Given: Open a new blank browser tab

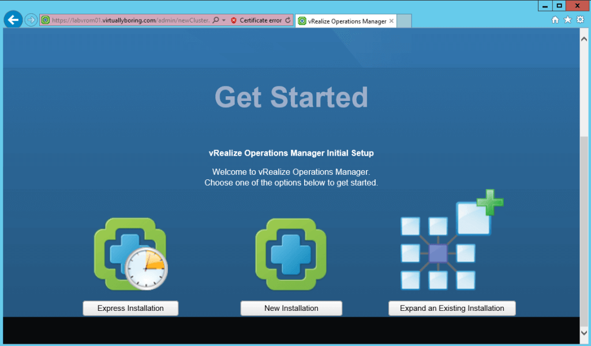Looking at the screenshot, I should [x=404, y=21].
